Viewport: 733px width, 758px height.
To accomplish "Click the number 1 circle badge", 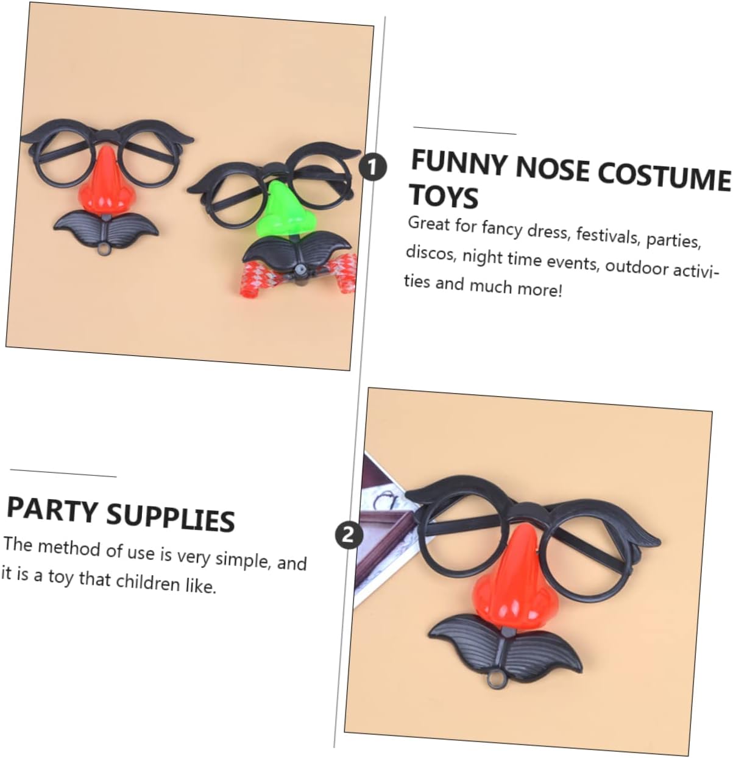I will click(373, 166).
